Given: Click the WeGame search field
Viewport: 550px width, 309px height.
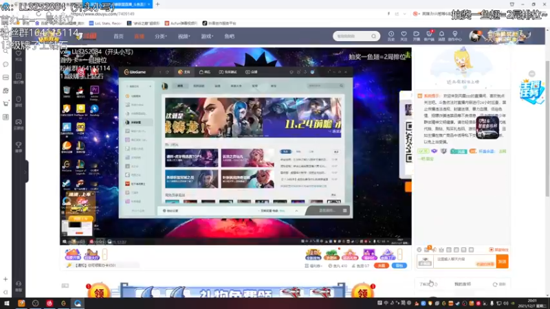Looking at the screenshot, I should tap(324, 86).
